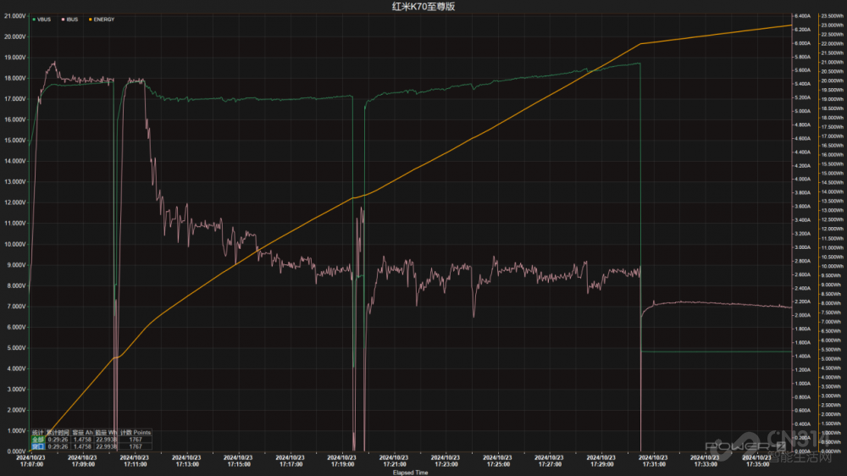The image size is (847, 476).
Task: Click the 3.000A current axis label
Action: 803,247
